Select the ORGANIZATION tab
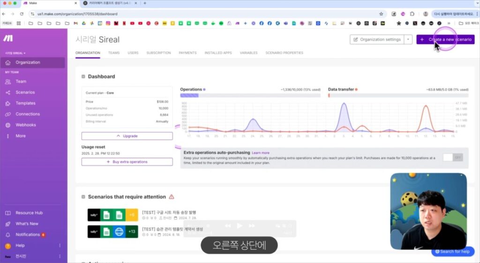The height and width of the screenshot is (263, 480). (88, 53)
